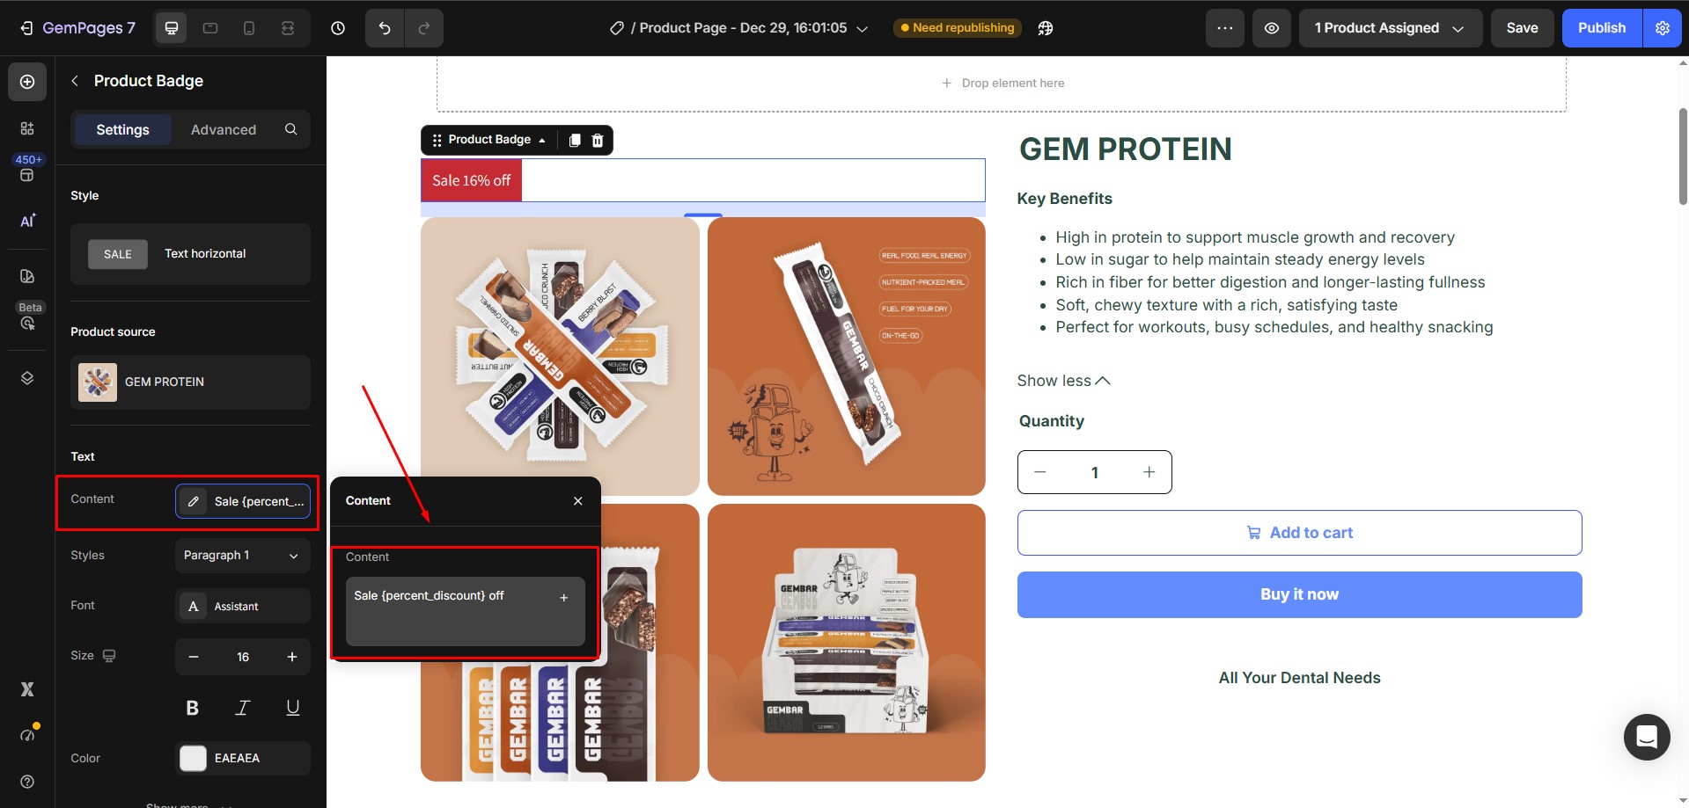This screenshot has width=1689, height=808.
Task: Open the EAEAEA text color swatch
Action: click(193, 758)
